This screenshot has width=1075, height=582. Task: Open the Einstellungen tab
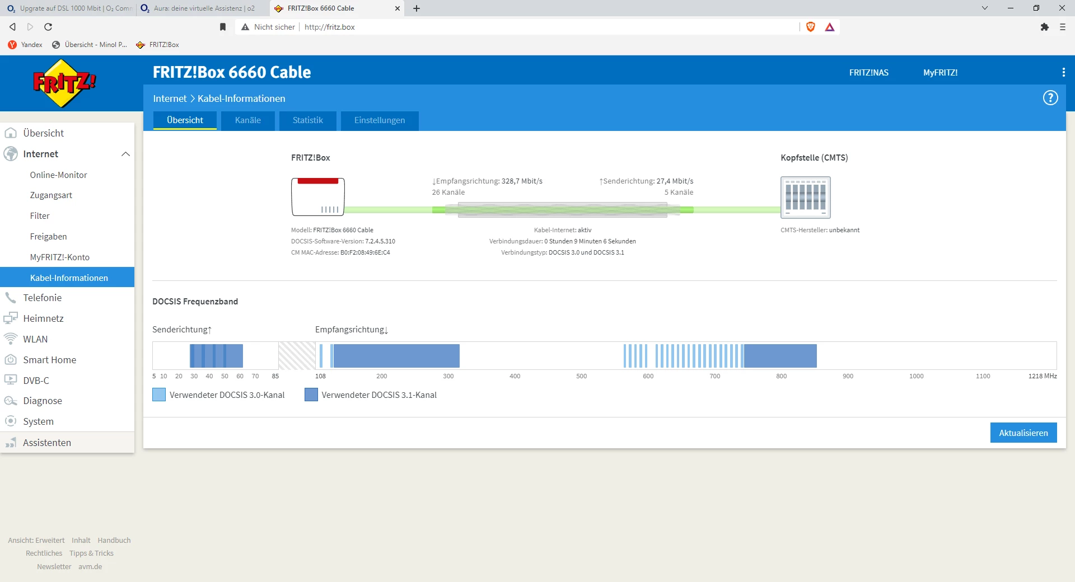379,120
